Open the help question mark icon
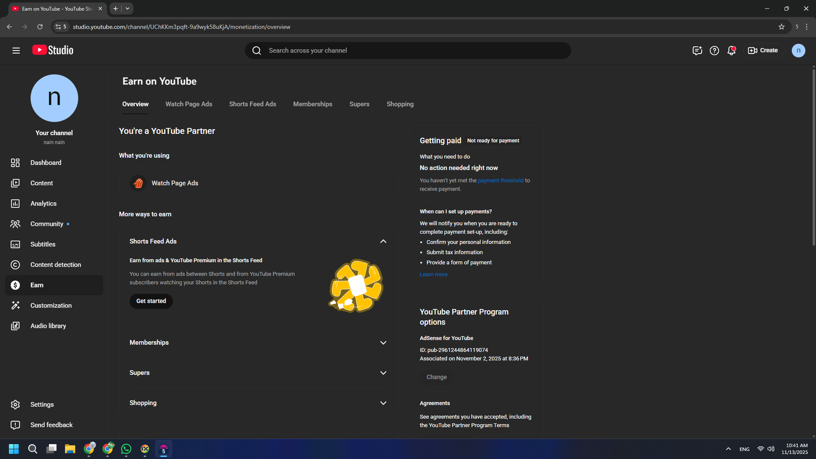The height and width of the screenshot is (459, 816). tap(714, 50)
